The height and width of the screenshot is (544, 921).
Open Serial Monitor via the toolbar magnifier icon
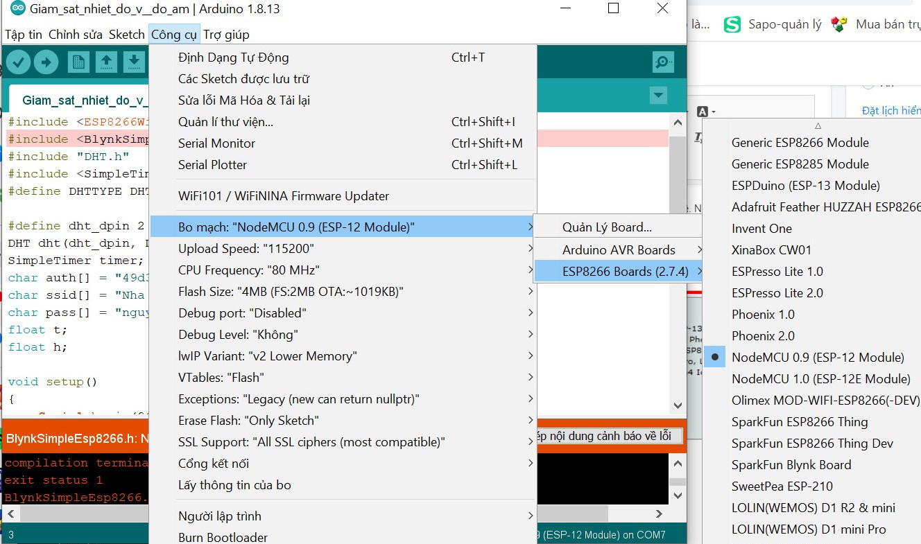664,62
